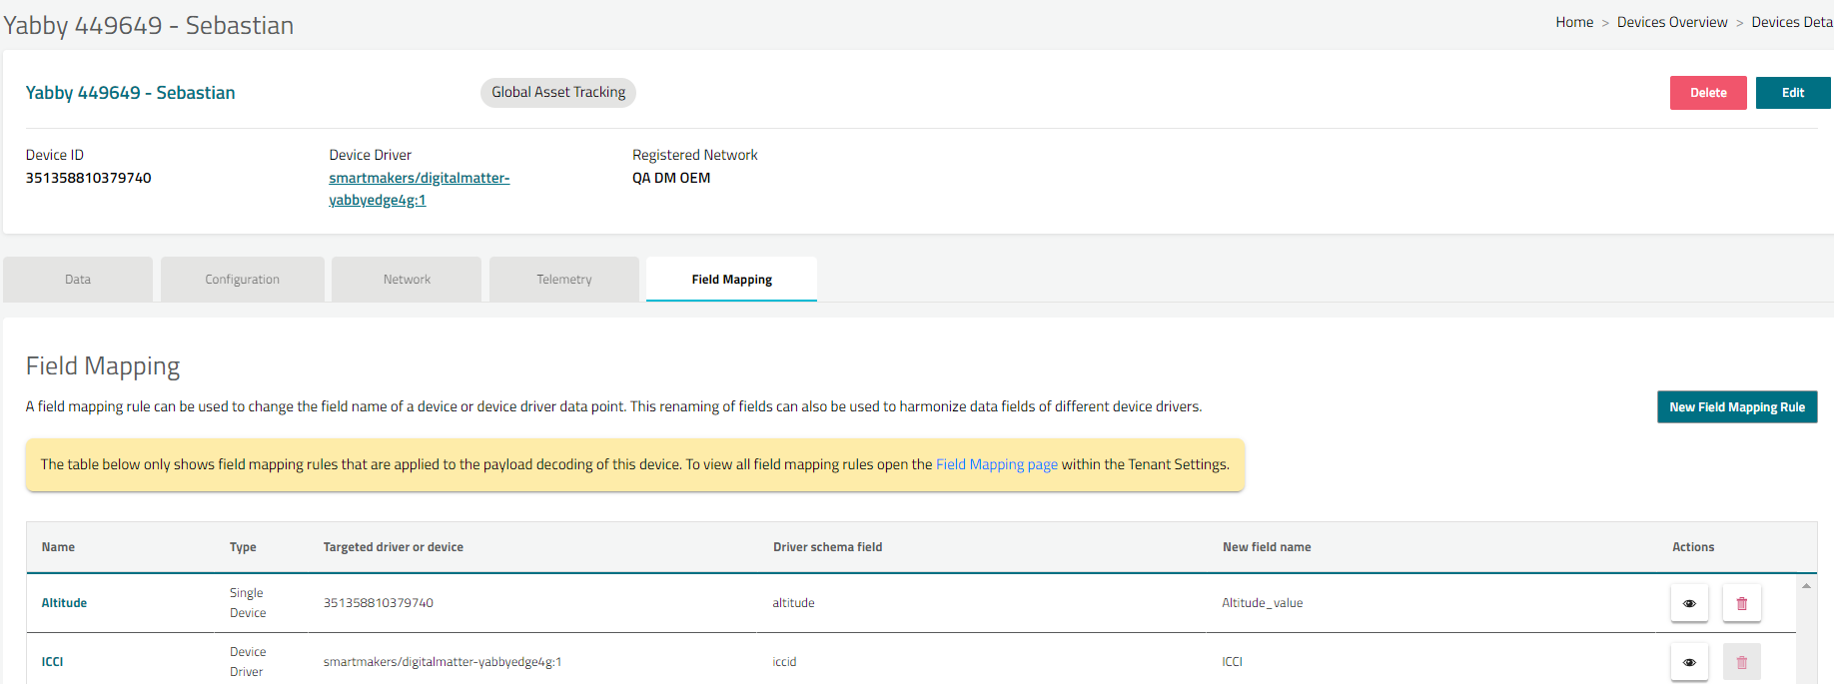Click the Field Mapping tab
The width and height of the screenshot is (1834, 684).
click(x=731, y=280)
